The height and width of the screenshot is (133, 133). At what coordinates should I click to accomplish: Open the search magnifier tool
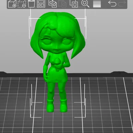85,4
